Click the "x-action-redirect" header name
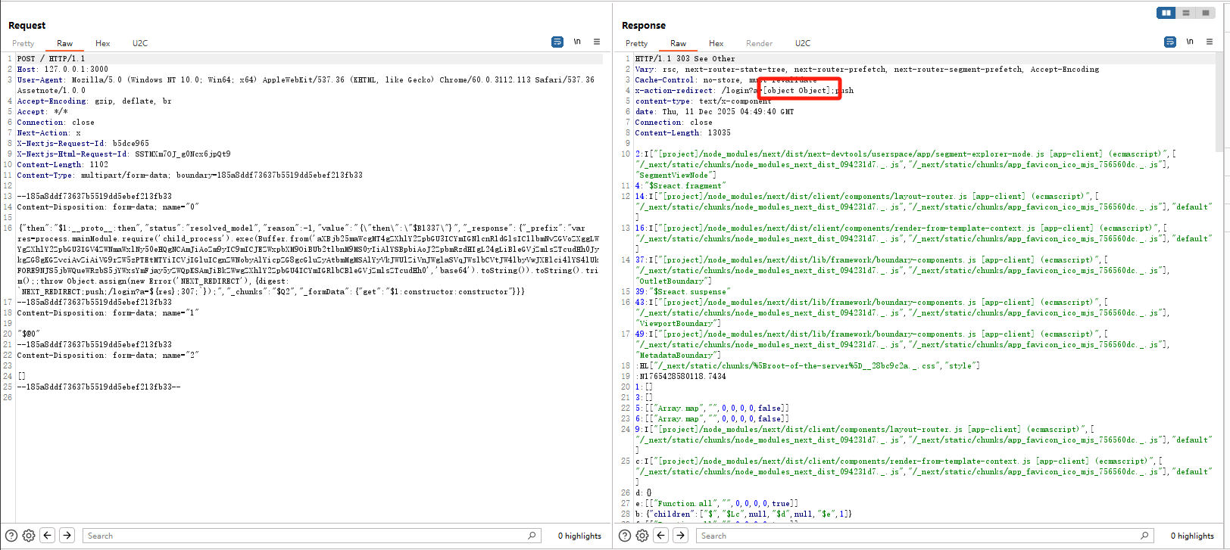This screenshot has width=1230, height=550. click(x=674, y=90)
